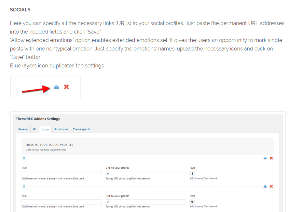The image size is (289, 212).
Task: Open the Shortcodes tab
Action: click(x=61, y=129)
